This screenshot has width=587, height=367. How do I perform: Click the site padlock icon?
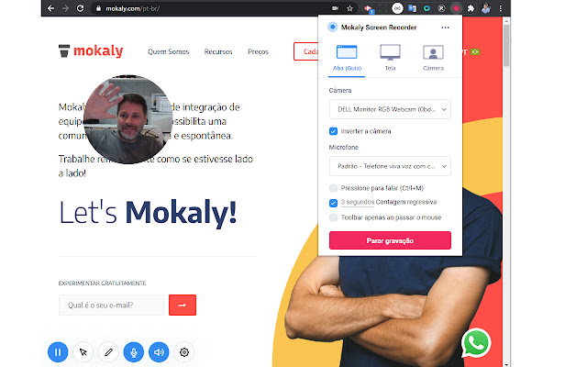tap(98, 8)
